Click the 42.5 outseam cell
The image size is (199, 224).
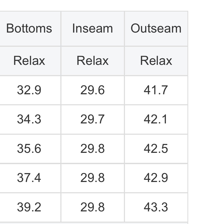156,149
